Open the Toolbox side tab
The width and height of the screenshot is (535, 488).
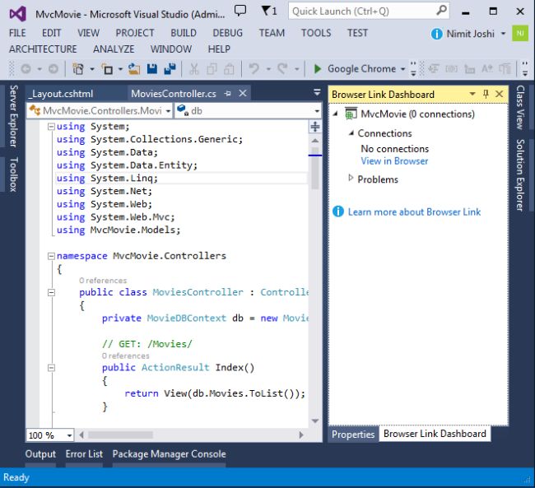(13, 174)
